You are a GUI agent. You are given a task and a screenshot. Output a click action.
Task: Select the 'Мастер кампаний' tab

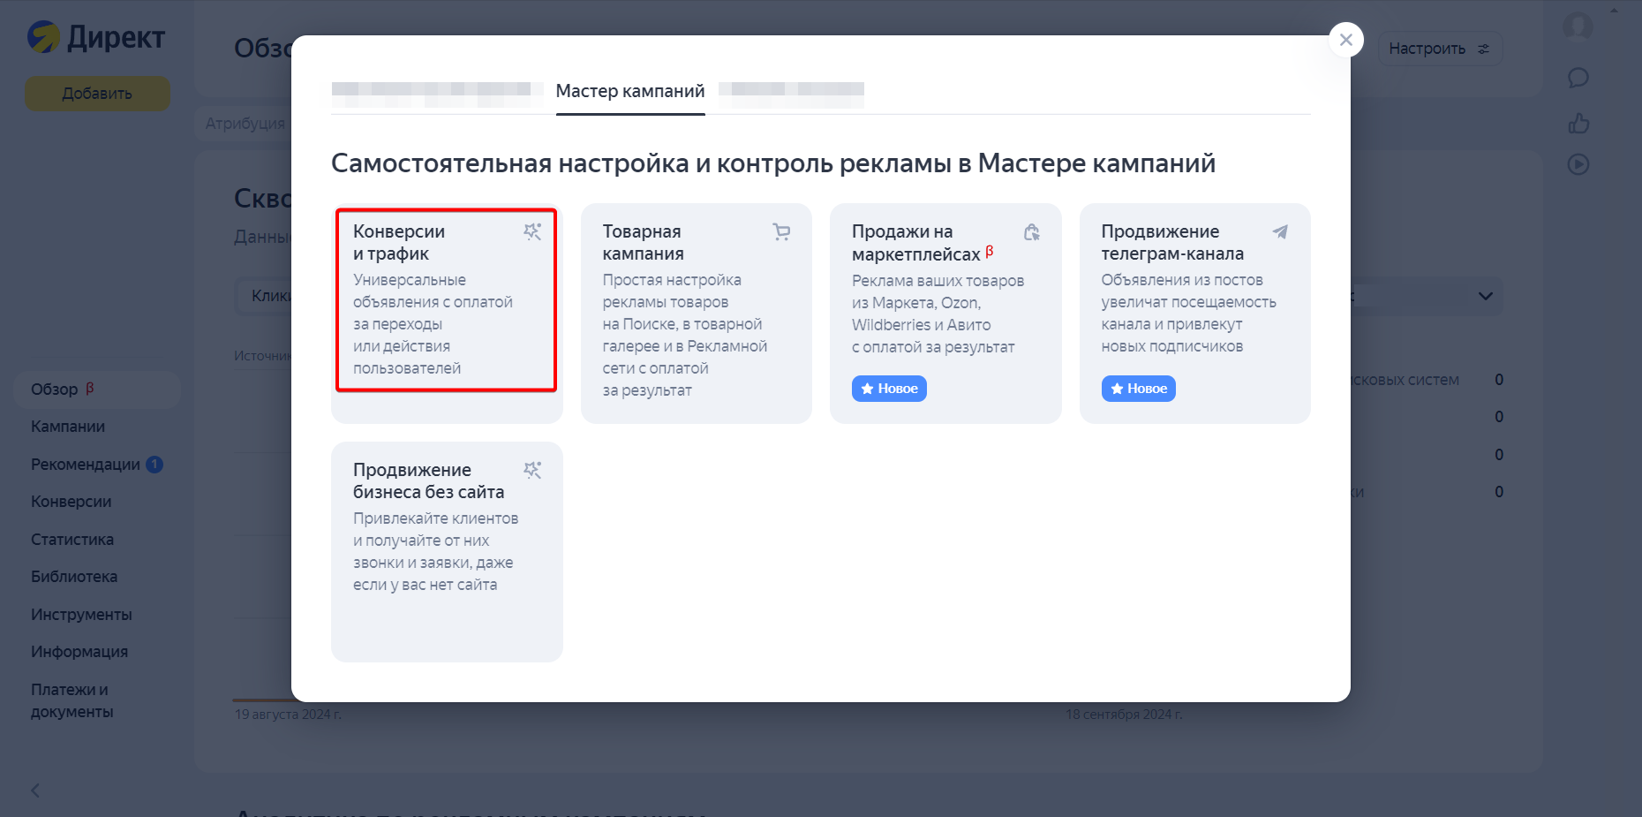tap(630, 91)
